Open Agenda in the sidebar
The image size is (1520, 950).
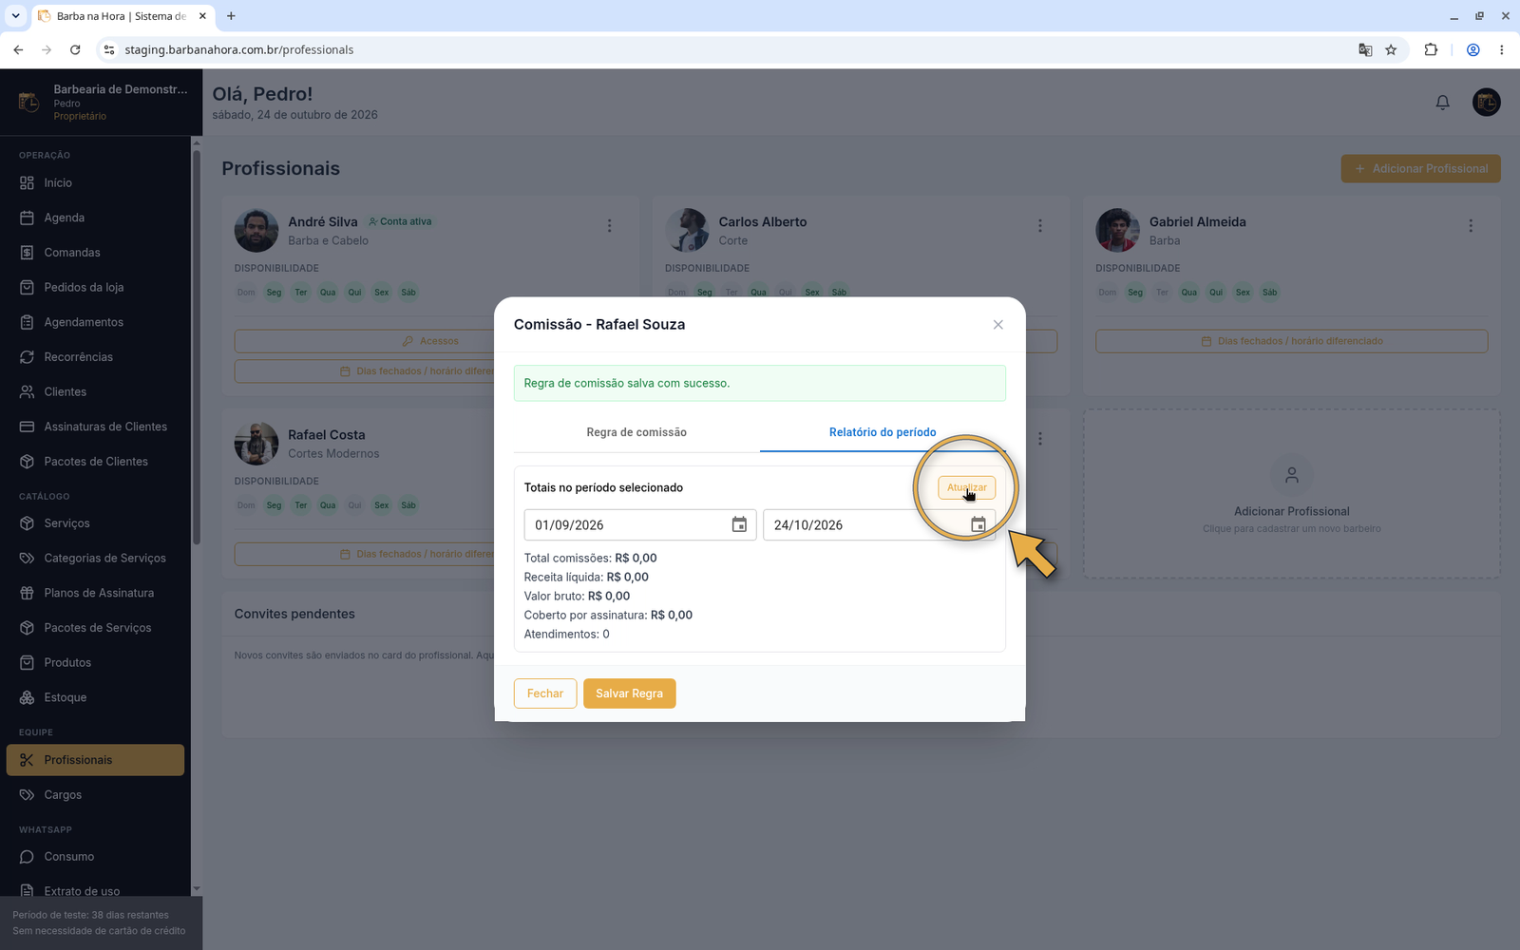[95, 218]
